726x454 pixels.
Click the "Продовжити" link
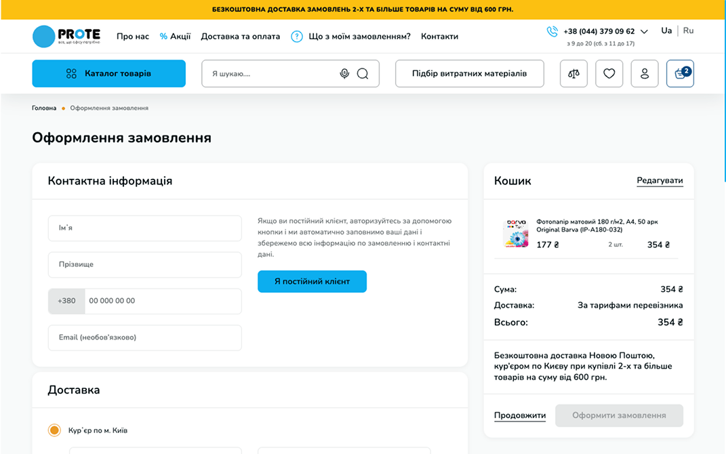(519, 415)
